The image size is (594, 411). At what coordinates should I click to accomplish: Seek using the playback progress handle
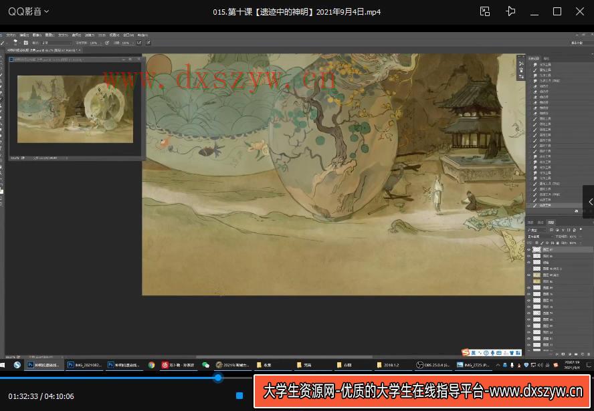click(x=218, y=378)
